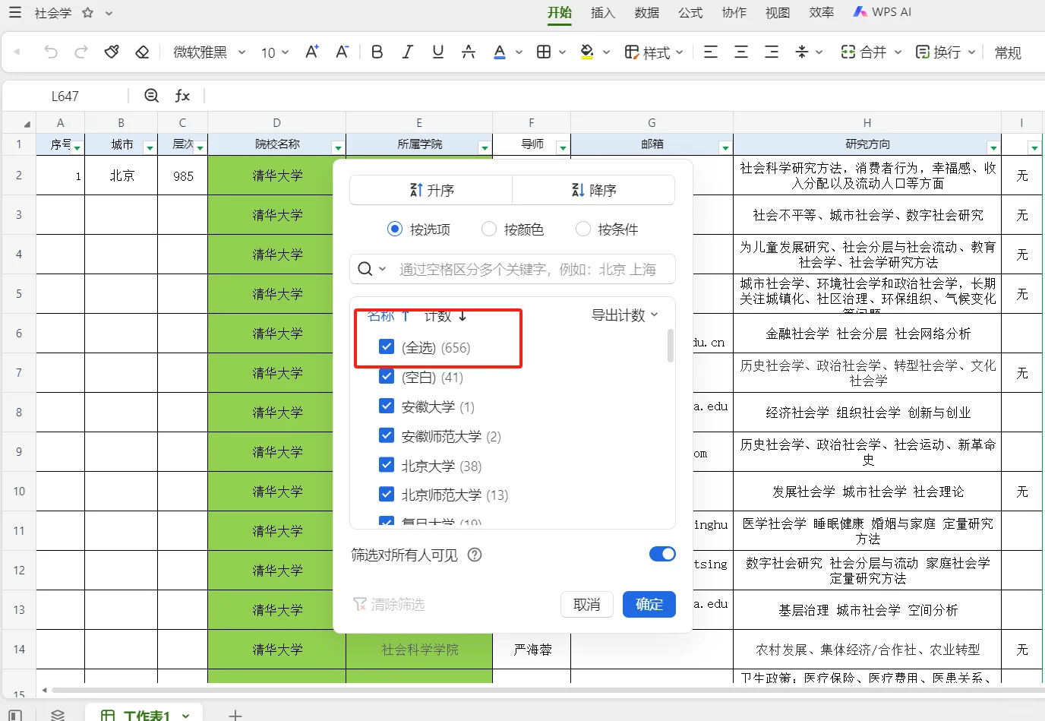This screenshot has width=1045, height=721.
Task: Toggle bold formatting
Action: [377, 52]
